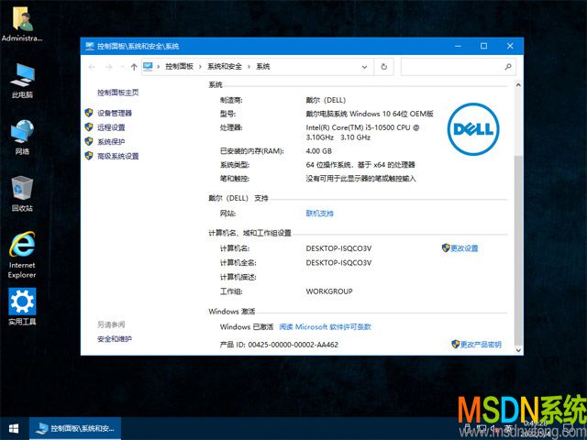Go forward with the right arrow
Image resolution: width=587 pixels, height=440 pixels.
[108, 67]
